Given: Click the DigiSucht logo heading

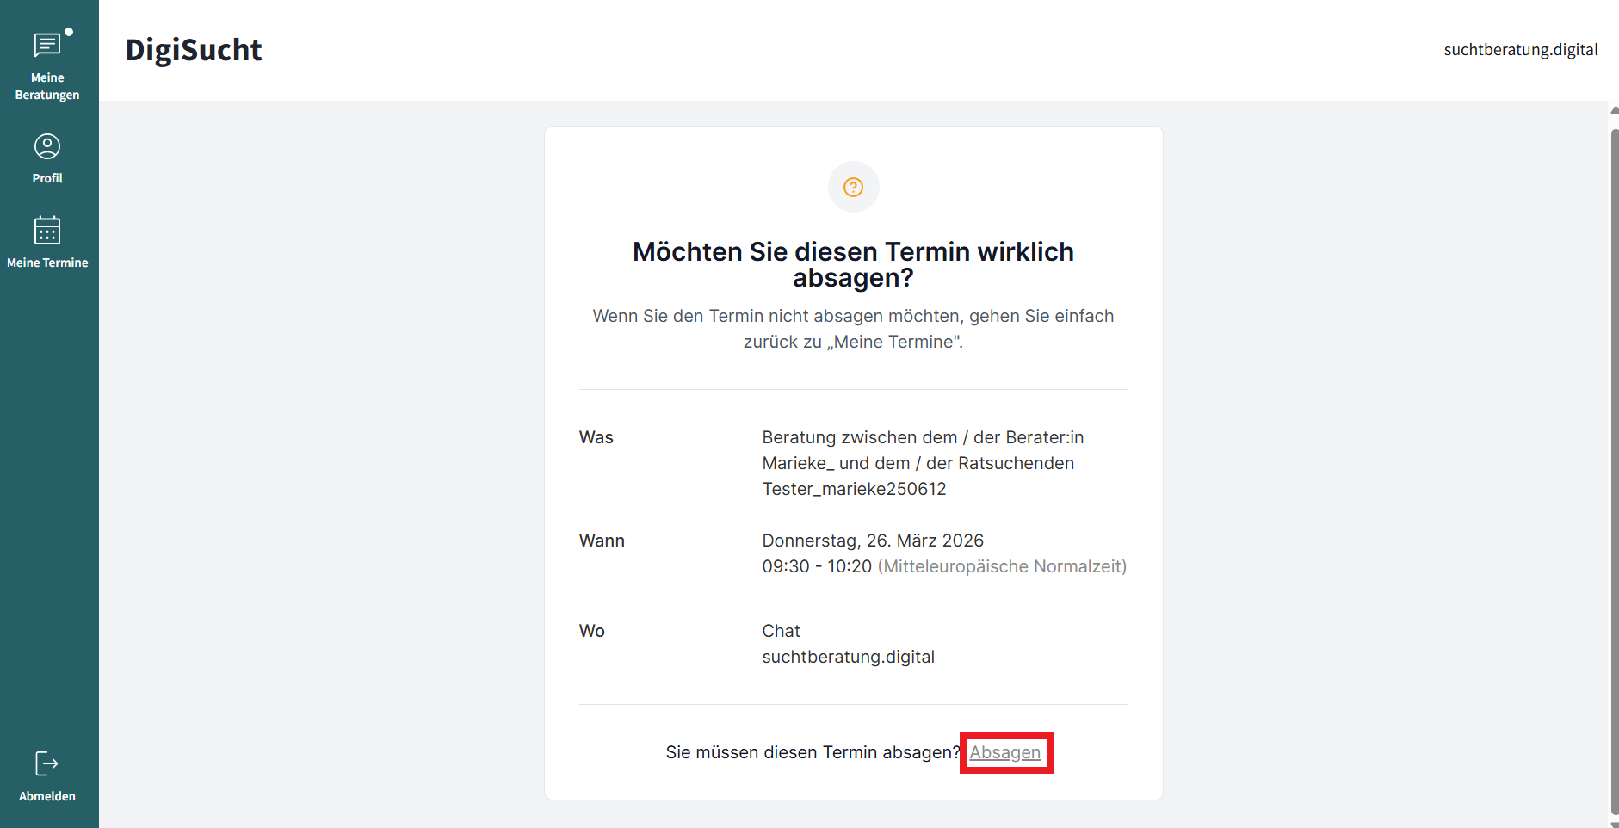Looking at the screenshot, I should coord(194,50).
